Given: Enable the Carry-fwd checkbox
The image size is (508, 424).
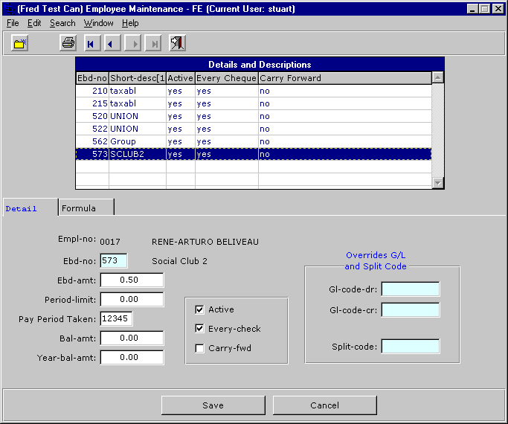Looking at the screenshot, I should (199, 348).
